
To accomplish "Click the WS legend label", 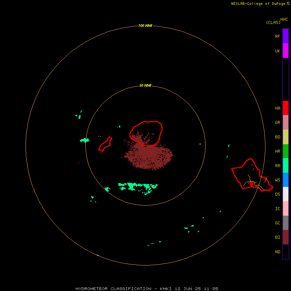I will (278, 180).
